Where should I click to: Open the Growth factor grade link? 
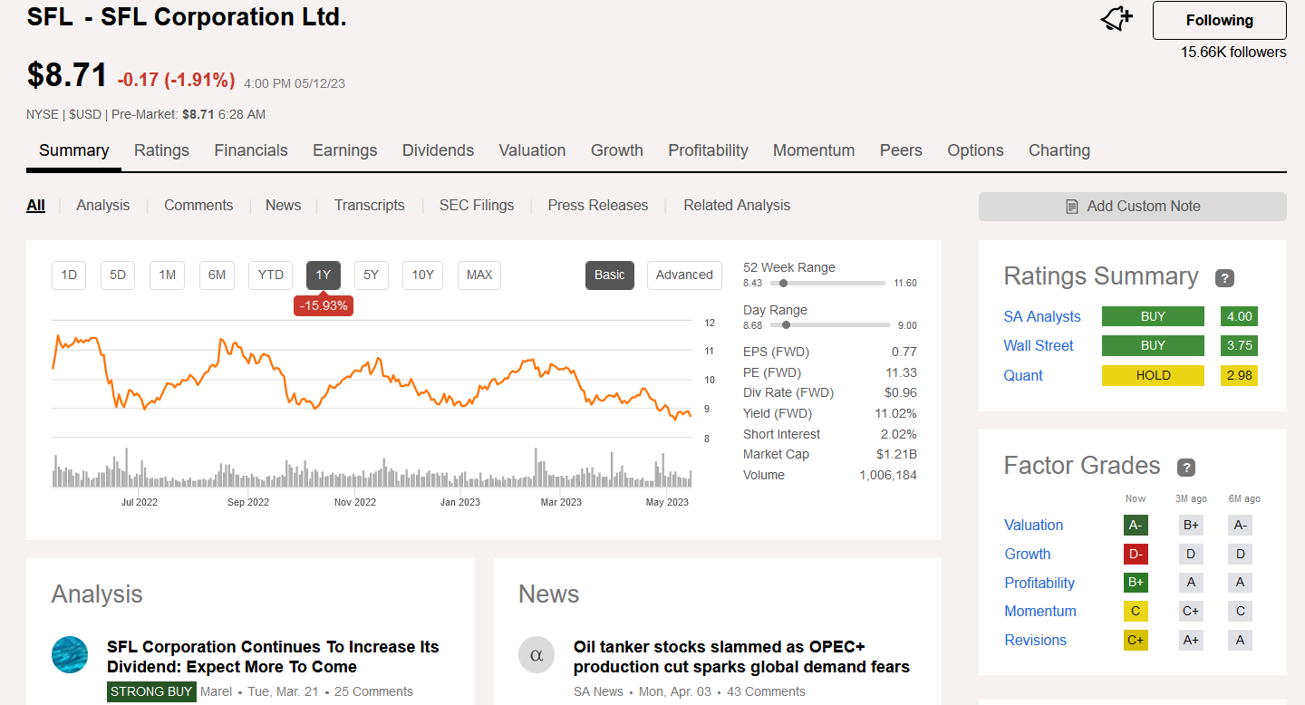point(1028,555)
